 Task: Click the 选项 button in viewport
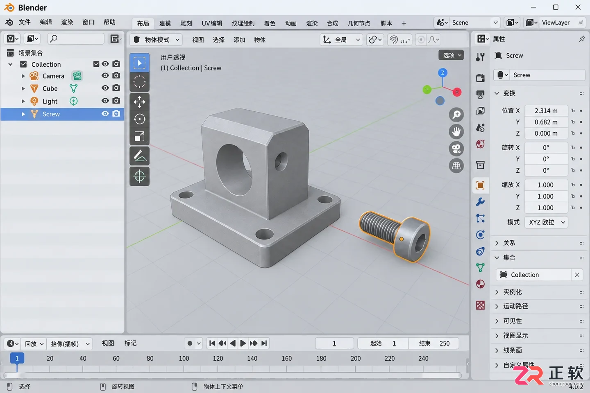click(x=452, y=55)
